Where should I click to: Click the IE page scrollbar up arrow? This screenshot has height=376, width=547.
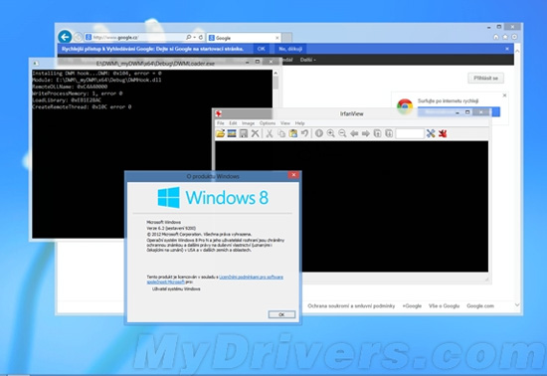click(517, 51)
